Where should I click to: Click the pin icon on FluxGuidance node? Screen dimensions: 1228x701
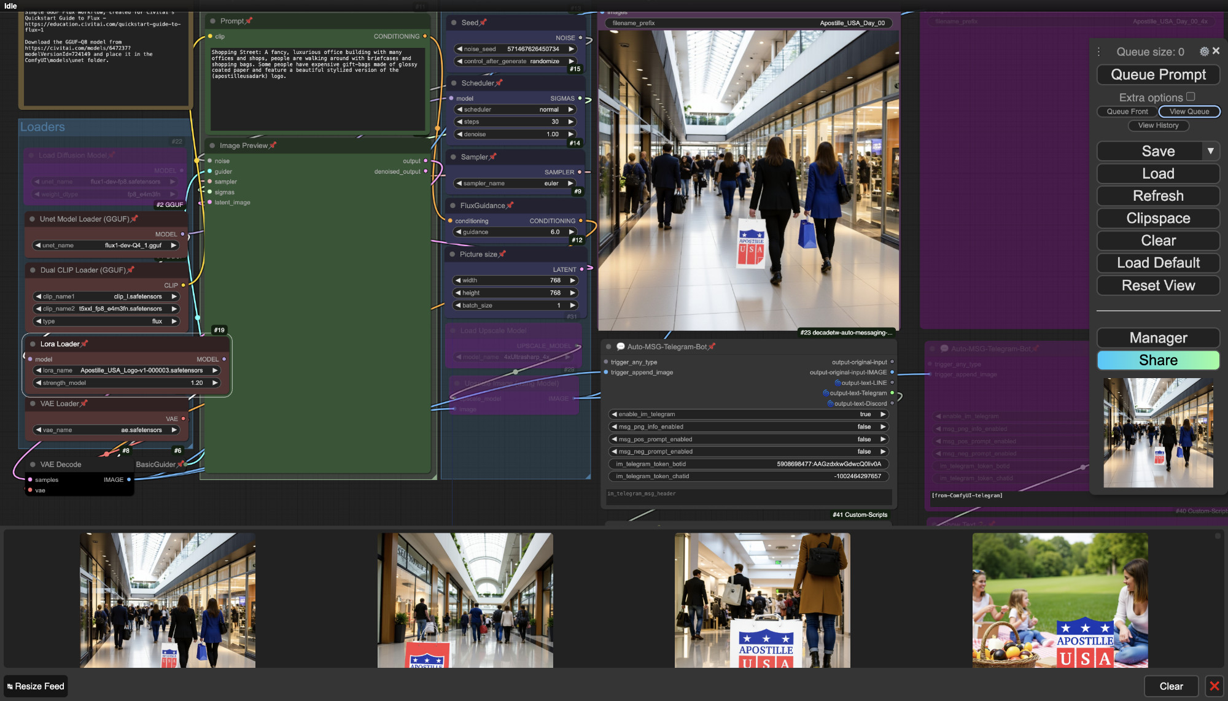(x=510, y=206)
